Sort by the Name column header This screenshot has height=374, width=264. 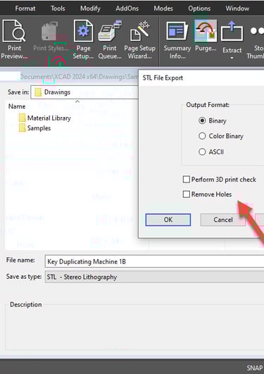[17, 106]
